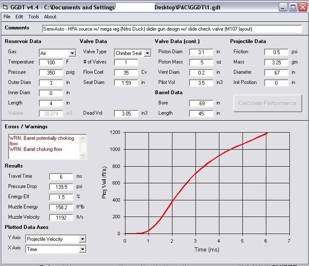This screenshot has height=266, width=309.
Task: Click the Comments text field
Action: pos(172,29)
